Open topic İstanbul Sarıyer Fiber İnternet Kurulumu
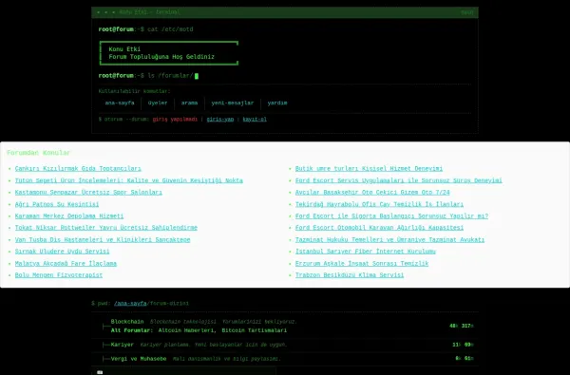The height and width of the screenshot is (375, 570). click(x=366, y=251)
